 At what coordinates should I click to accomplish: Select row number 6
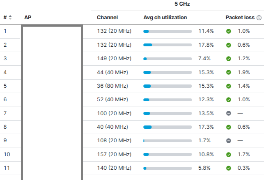click(5, 100)
